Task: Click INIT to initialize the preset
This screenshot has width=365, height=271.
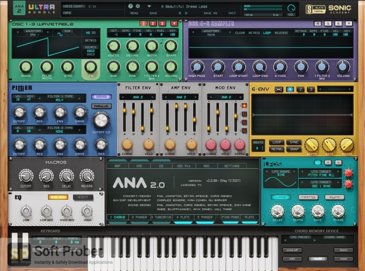Action: point(232,13)
